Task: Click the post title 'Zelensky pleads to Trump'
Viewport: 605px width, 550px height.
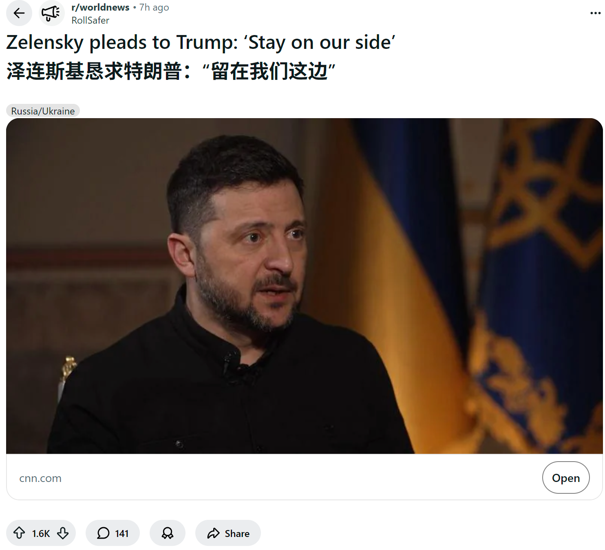Action: point(201,42)
